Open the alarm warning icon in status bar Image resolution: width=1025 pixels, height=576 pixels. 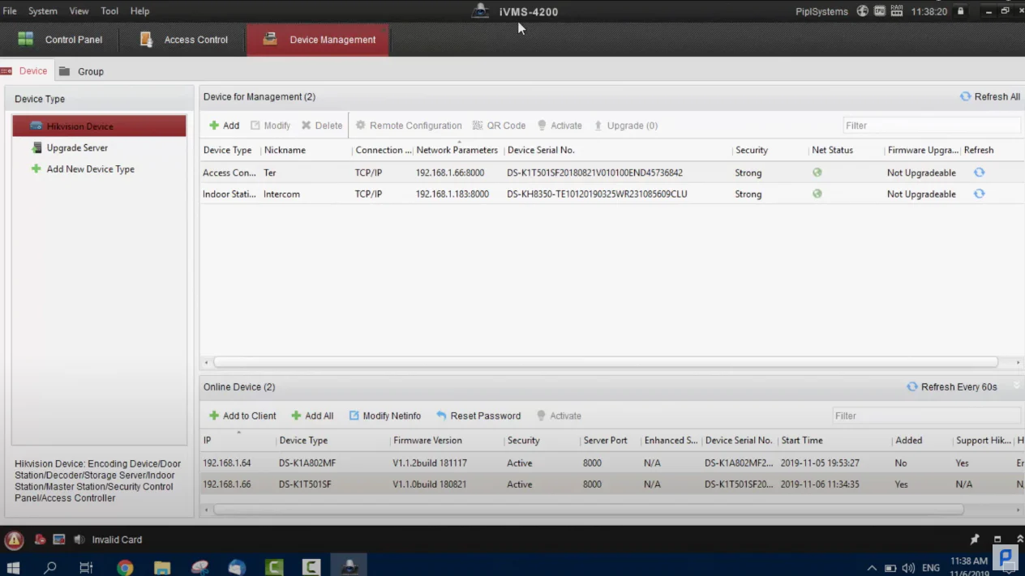14,540
